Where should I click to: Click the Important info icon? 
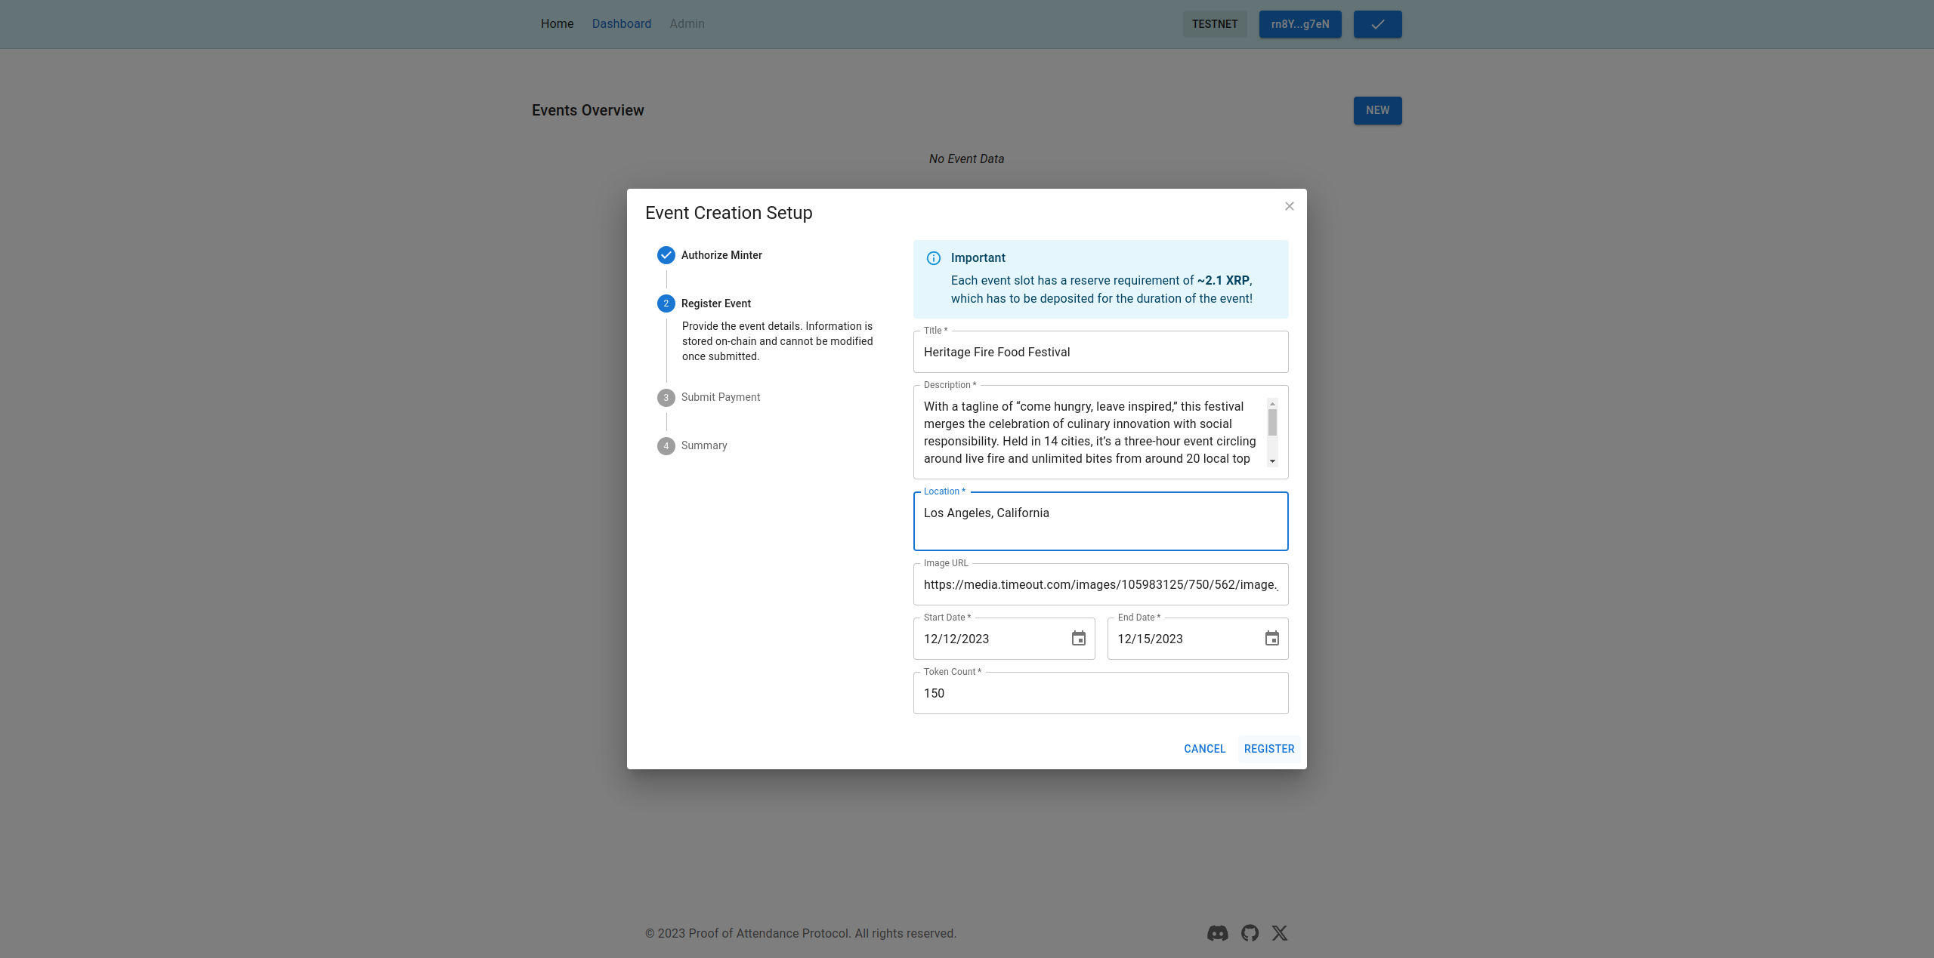934,258
